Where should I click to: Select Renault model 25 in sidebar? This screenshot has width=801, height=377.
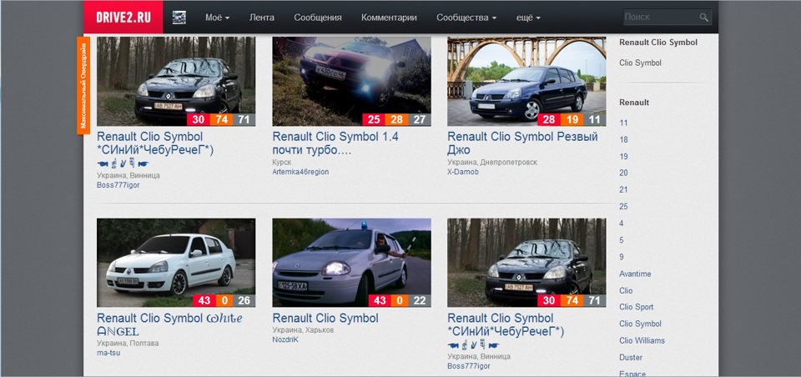pyautogui.click(x=623, y=207)
